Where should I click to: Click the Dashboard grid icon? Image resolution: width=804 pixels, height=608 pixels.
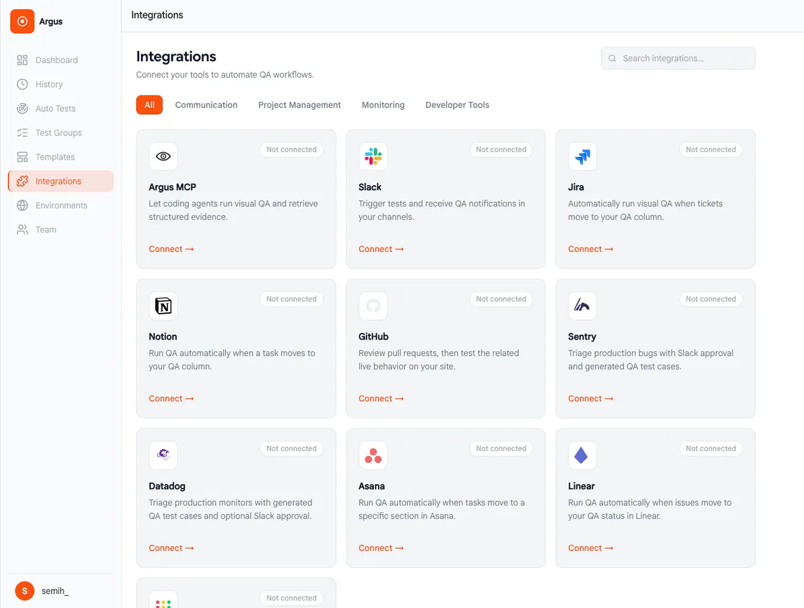[23, 60]
